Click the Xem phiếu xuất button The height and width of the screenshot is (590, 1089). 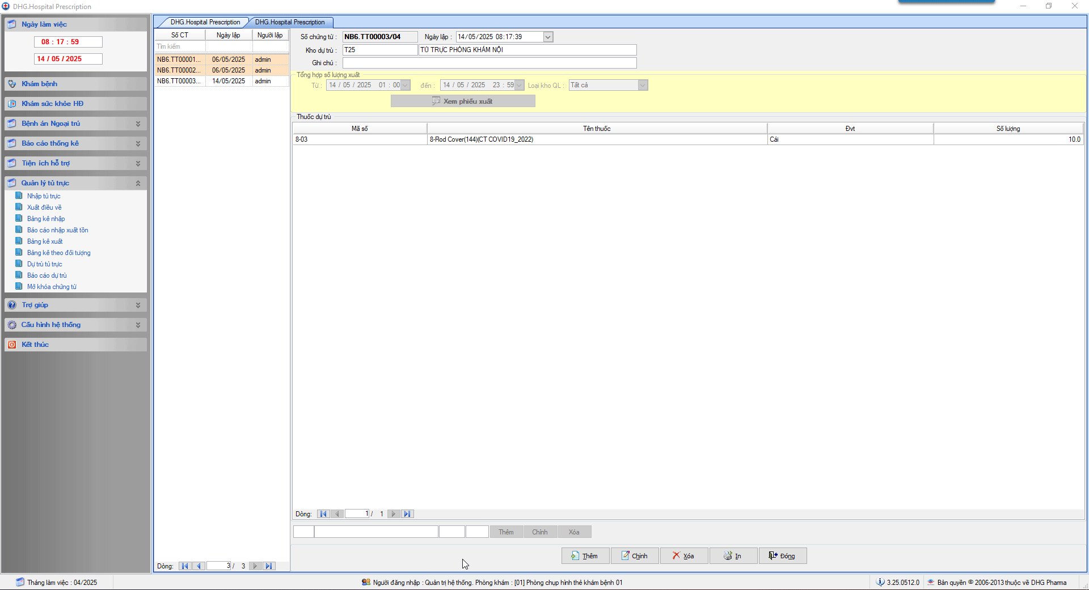pos(463,101)
